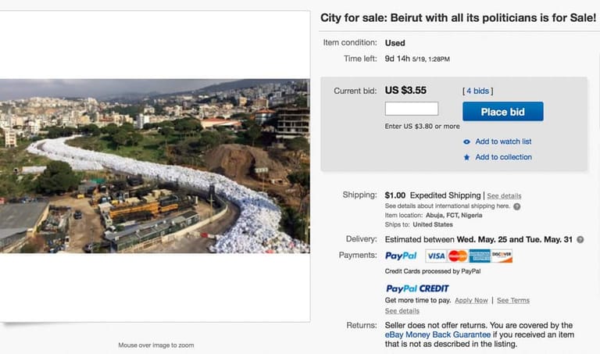This screenshot has height=354, width=600.
Task: Open See details next to Expedited Shipping
Action: pos(505,195)
